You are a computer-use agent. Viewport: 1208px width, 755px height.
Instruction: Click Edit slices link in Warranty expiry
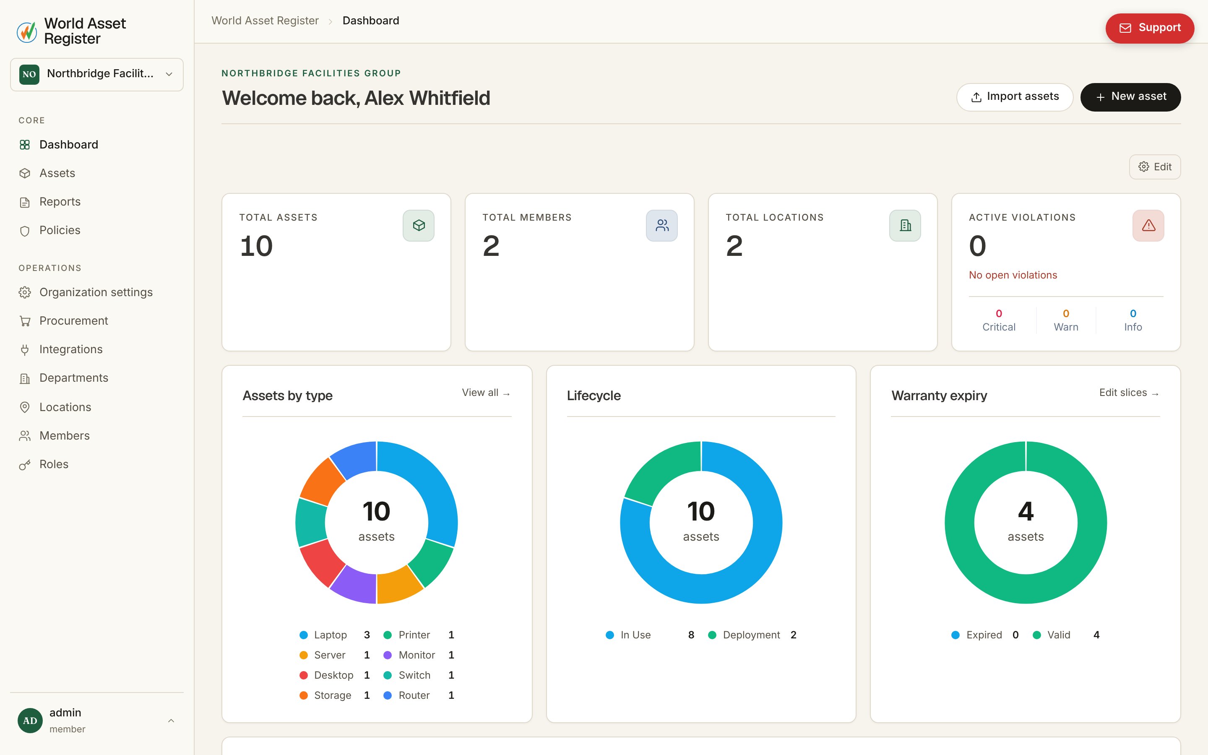tap(1129, 393)
